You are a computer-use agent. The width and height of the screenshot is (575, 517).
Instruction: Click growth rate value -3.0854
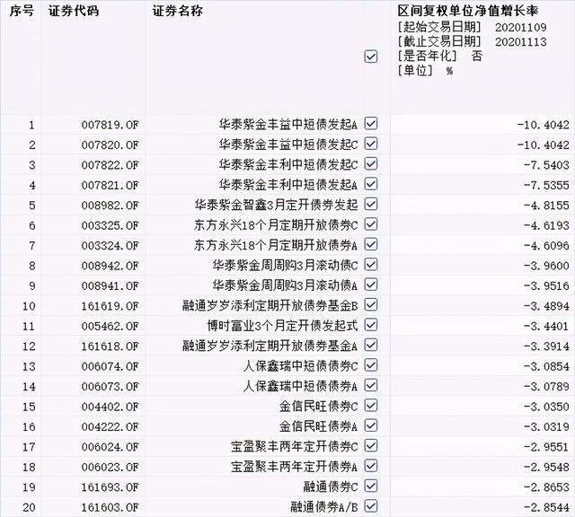pyautogui.click(x=546, y=367)
